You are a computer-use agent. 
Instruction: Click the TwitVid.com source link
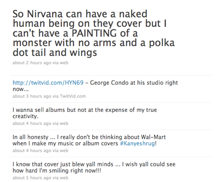[x=73, y=96]
